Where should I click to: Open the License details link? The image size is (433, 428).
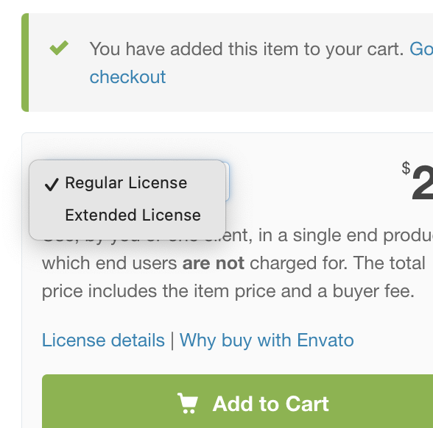(103, 340)
